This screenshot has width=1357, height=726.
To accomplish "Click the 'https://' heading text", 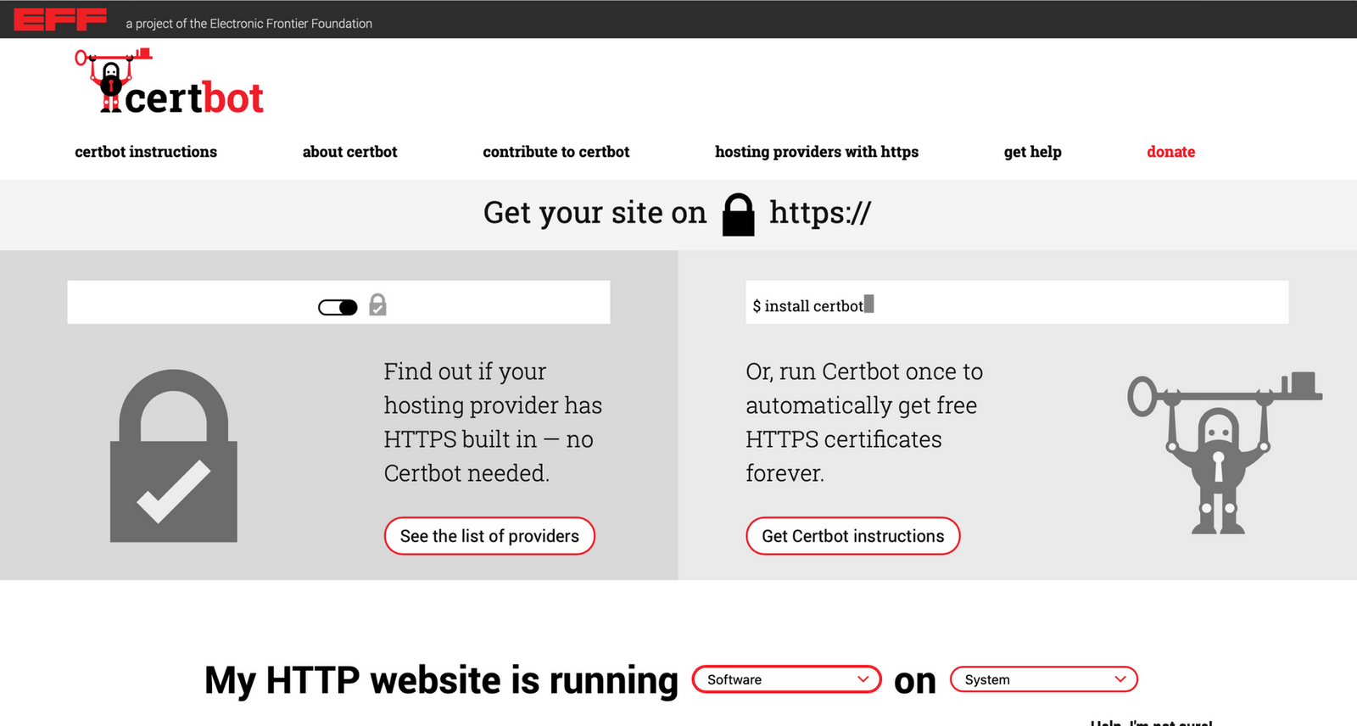I will (820, 213).
